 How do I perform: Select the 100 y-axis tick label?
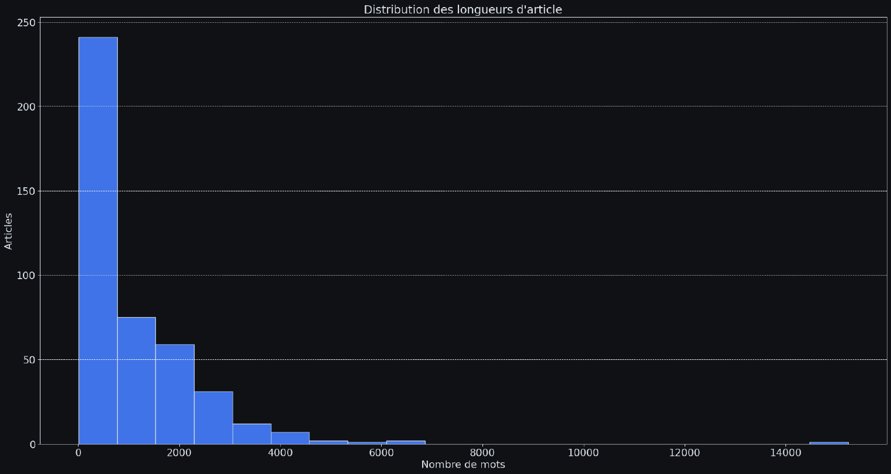point(26,275)
